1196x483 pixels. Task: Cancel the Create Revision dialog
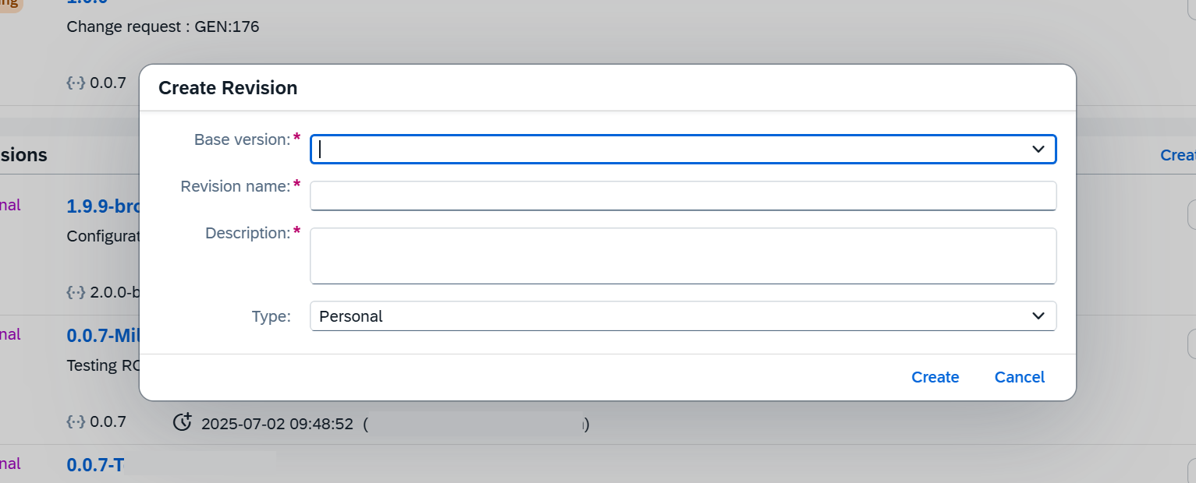[x=1019, y=377]
